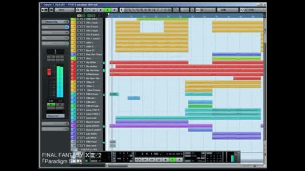305x171 pixels.
Task: Click green icon in track list header
Action: pyautogui.click(x=89, y=16)
